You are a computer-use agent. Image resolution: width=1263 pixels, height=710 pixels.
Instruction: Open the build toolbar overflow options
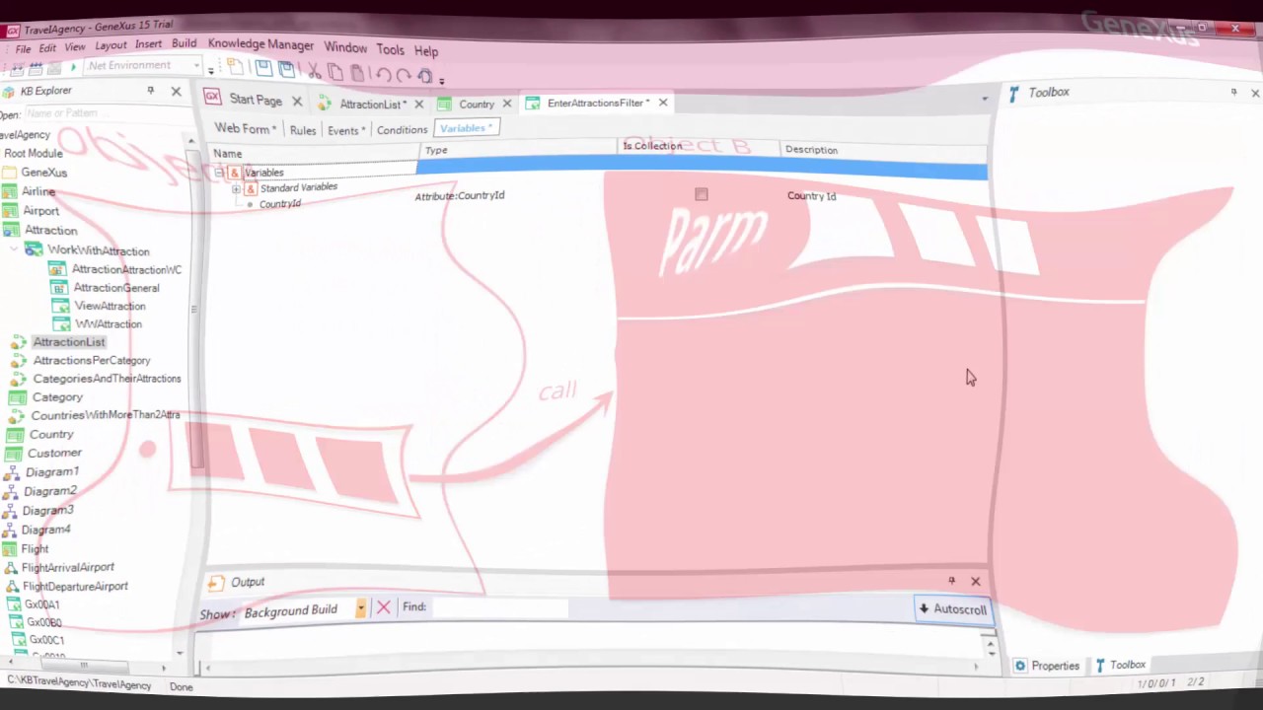pos(210,70)
